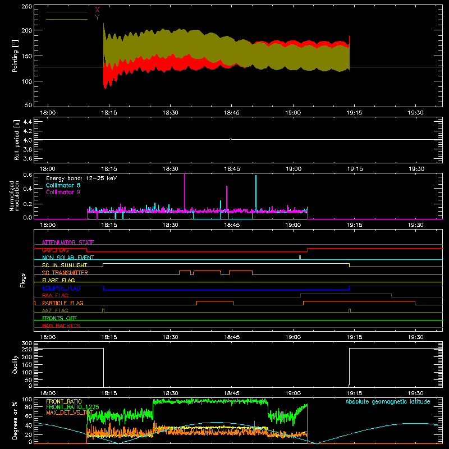Select the PARTICLE_FLAG label
The height and width of the screenshot is (449, 449).
pyautogui.click(x=63, y=303)
